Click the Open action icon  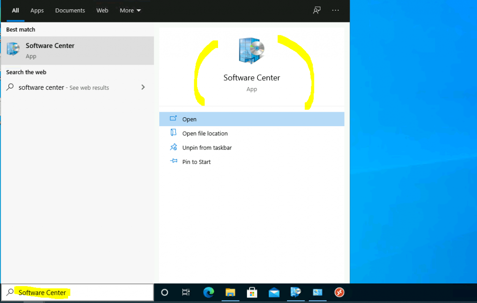[173, 119]
